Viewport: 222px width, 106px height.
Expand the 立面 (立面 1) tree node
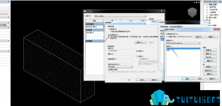coord(207,15)
